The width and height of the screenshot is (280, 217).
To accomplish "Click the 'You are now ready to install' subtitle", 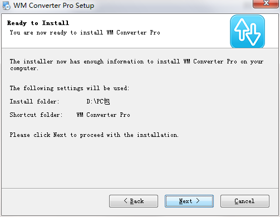I will (x=85, y=32).
